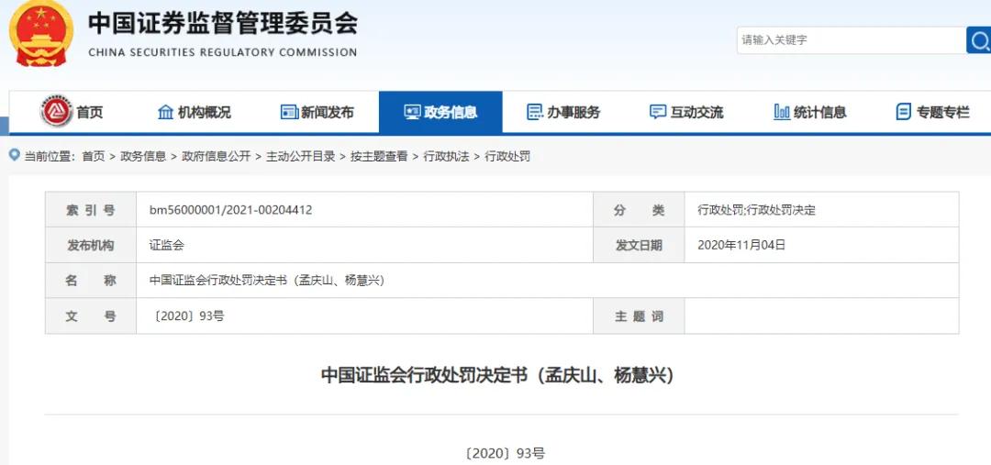991x465 pixels.
Task: Click the 分类 label cell
Action: point(639,210)
